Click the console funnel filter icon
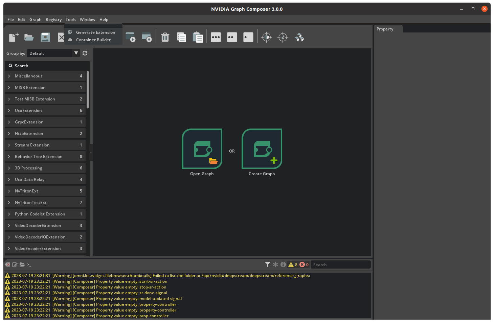Image resolution: width=494 pixels, height=323 pixels. click(x=268, y=264)
